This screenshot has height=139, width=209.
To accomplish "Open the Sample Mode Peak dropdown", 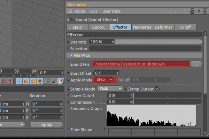I will coord(110,89).
